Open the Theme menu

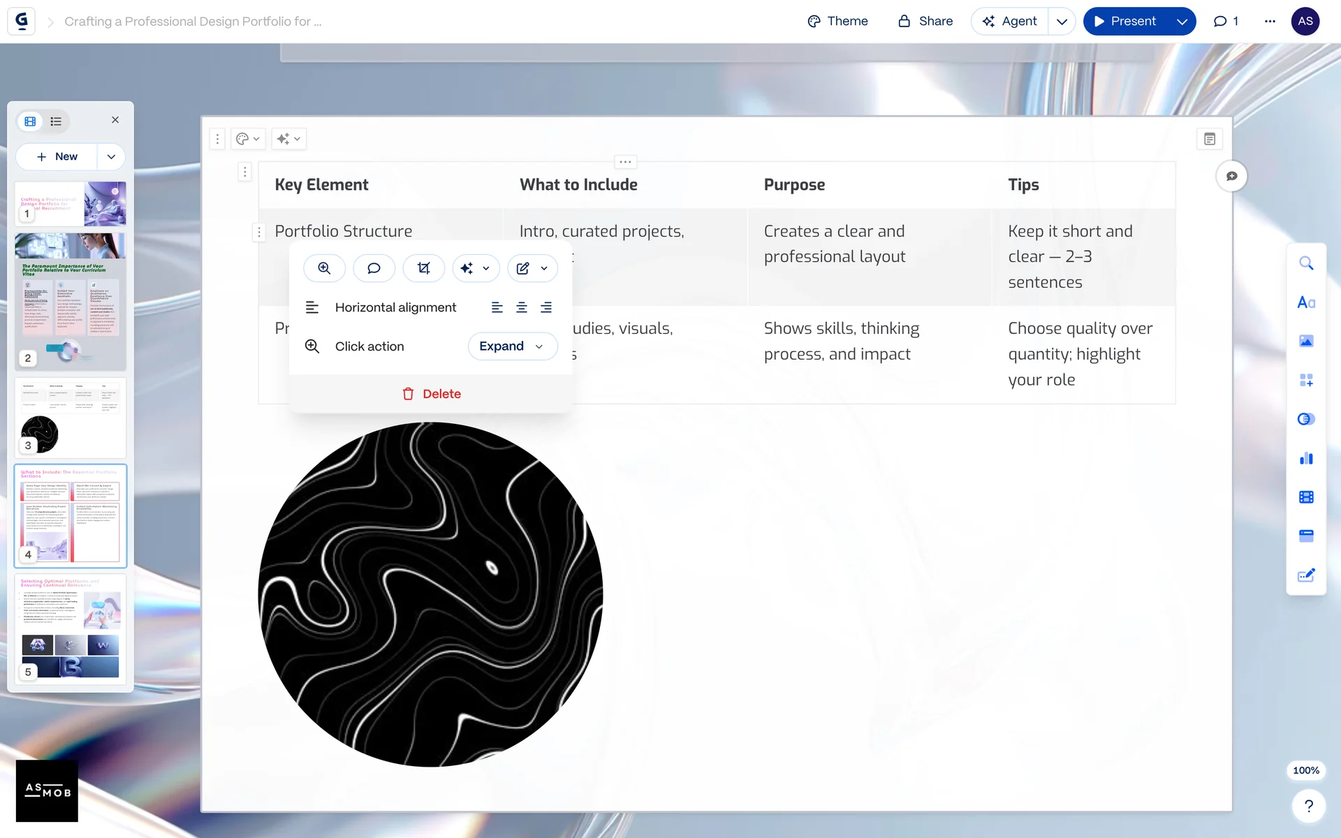tap(837, 22)
